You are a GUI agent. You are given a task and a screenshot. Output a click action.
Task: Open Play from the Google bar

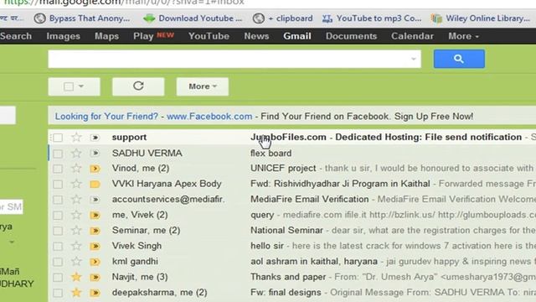tap(143, 36)
